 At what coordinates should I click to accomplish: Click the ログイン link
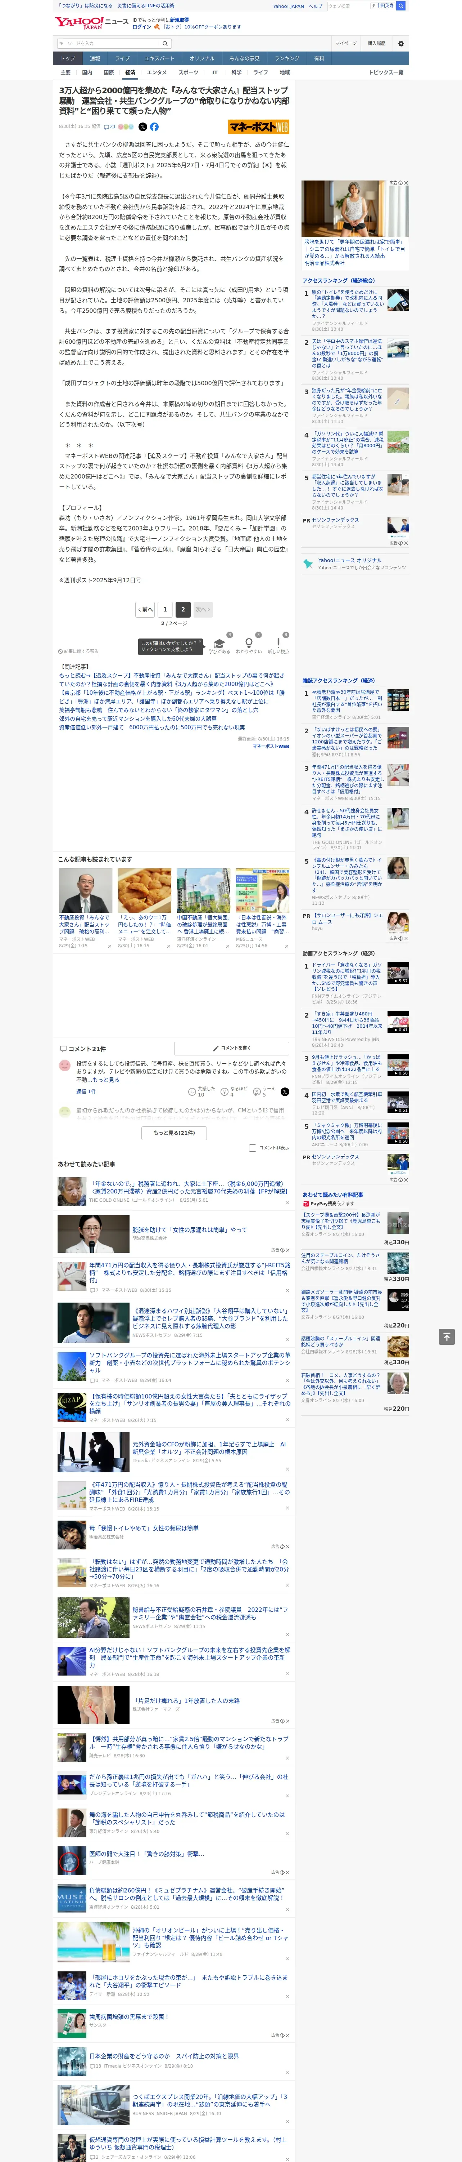pyautogui.click(x=142, y=27)
